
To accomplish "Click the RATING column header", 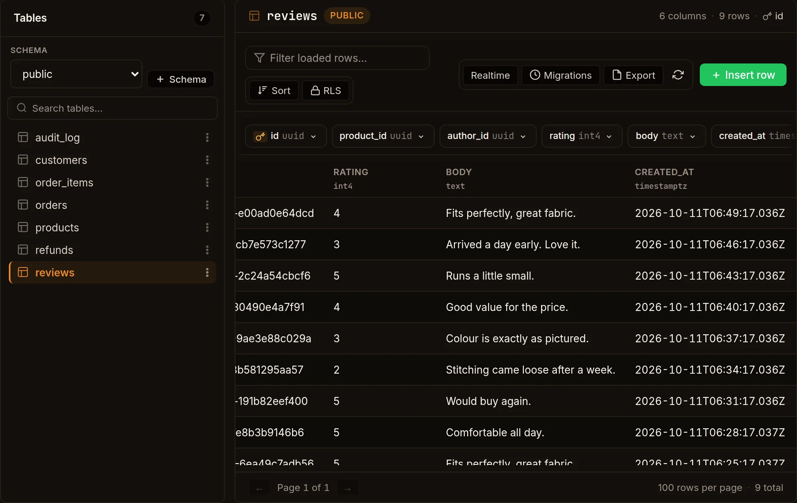I will pos(351,172).
